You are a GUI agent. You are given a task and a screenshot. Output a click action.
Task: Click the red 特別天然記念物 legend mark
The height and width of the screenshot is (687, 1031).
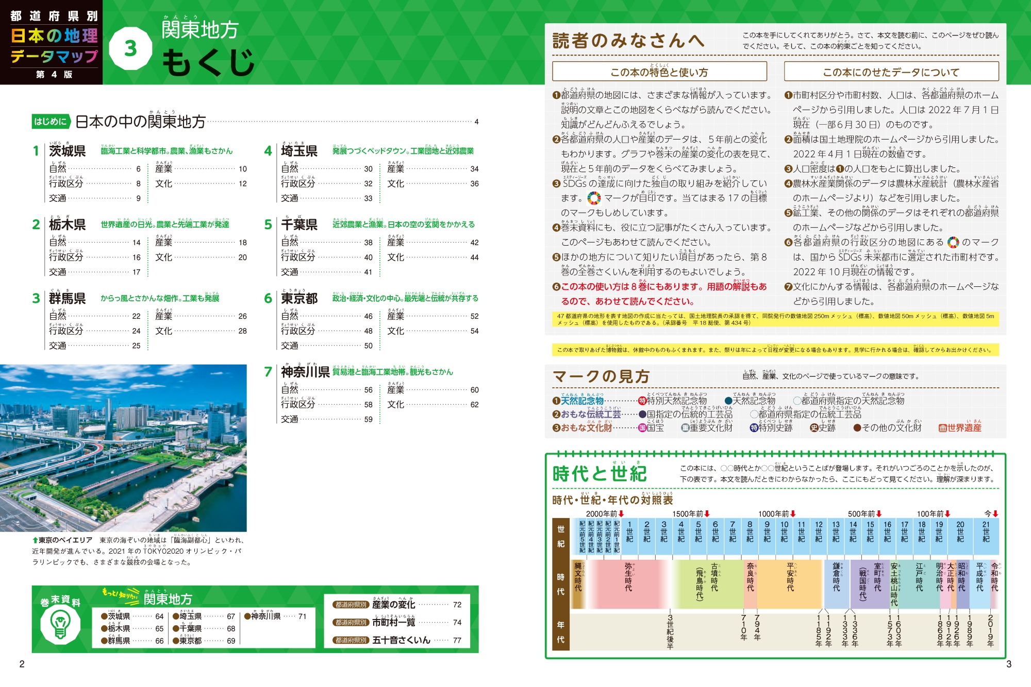tap(642, 401)
